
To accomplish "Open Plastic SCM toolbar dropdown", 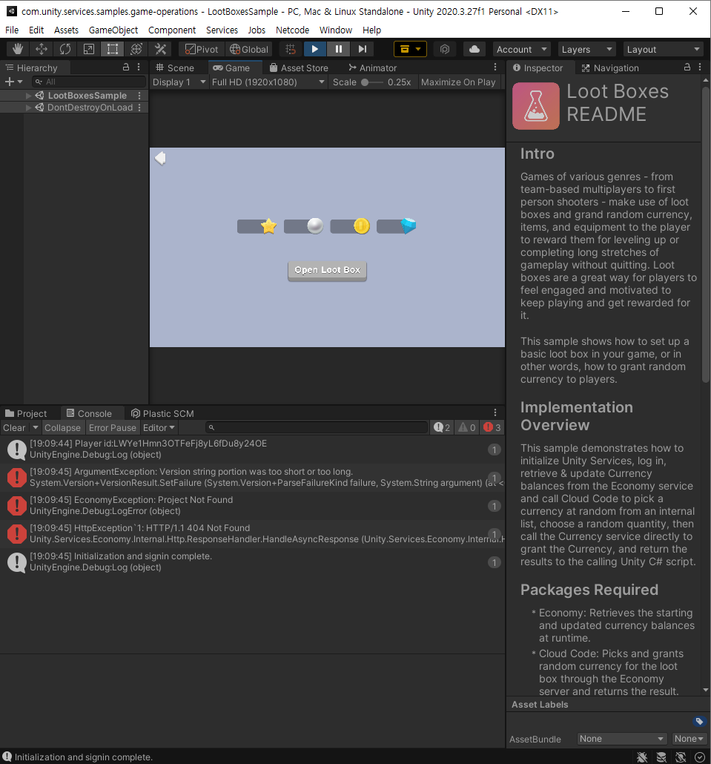I will coord(410,49).
